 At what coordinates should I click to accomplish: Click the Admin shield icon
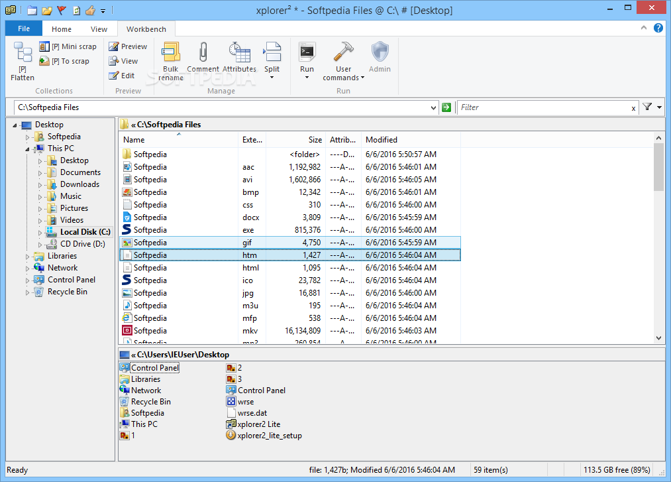(380, 52)
